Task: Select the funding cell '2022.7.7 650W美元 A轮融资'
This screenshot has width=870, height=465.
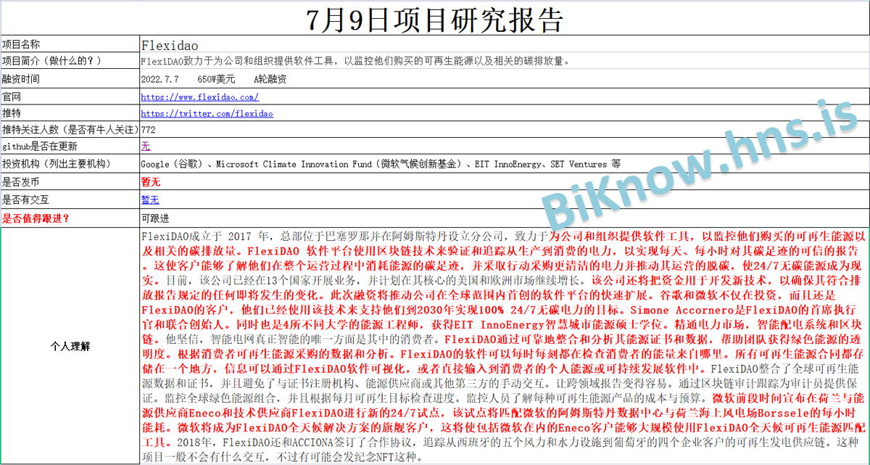Action: pos(503,79)
